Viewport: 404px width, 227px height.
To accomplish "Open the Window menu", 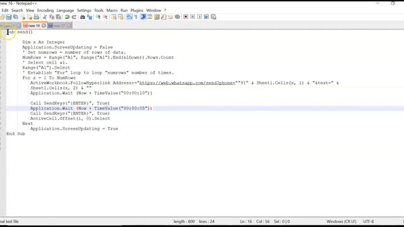I will click(x=153, y=10).
